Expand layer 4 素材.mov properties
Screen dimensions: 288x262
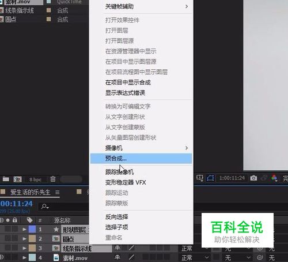[24, 257]
